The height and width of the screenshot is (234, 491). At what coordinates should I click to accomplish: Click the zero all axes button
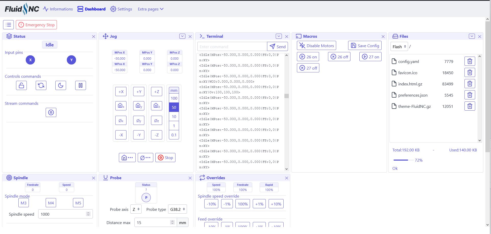click(145, 158)
